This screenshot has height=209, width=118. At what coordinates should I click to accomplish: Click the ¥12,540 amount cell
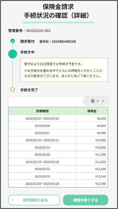92,169
